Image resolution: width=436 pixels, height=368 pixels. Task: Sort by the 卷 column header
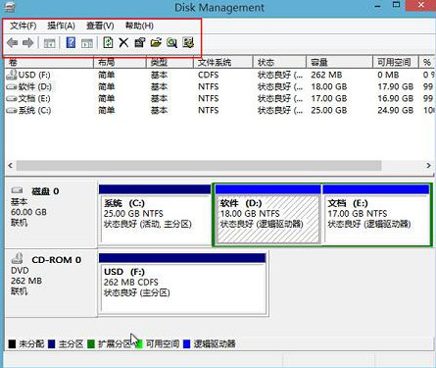[x=49, y=62]
